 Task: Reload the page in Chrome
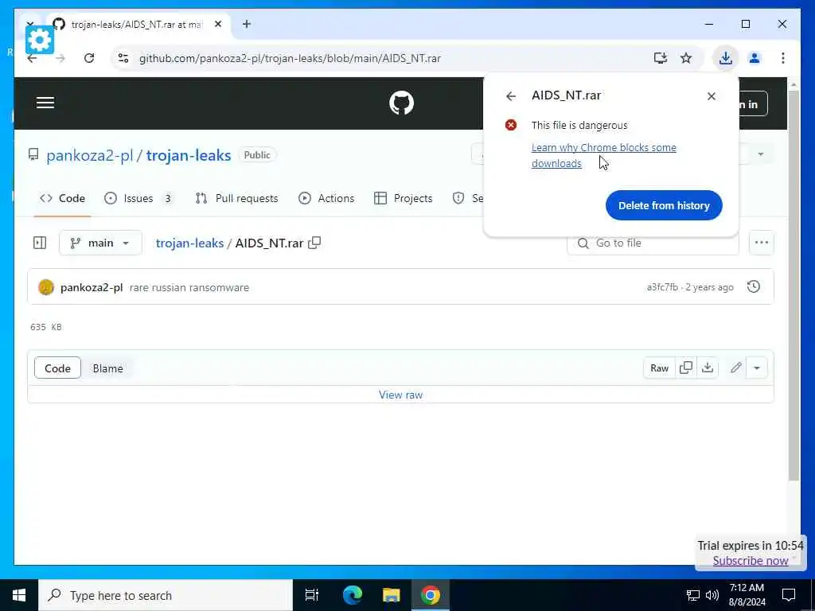point(89,58)
